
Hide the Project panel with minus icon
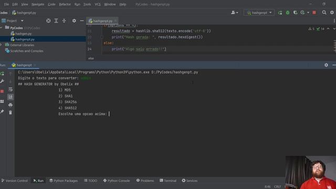82,21
